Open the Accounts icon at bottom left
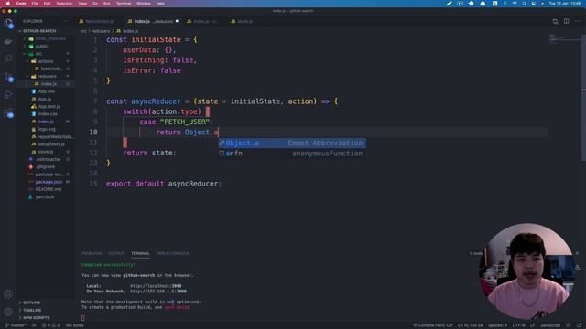 (x=8, y=294)
